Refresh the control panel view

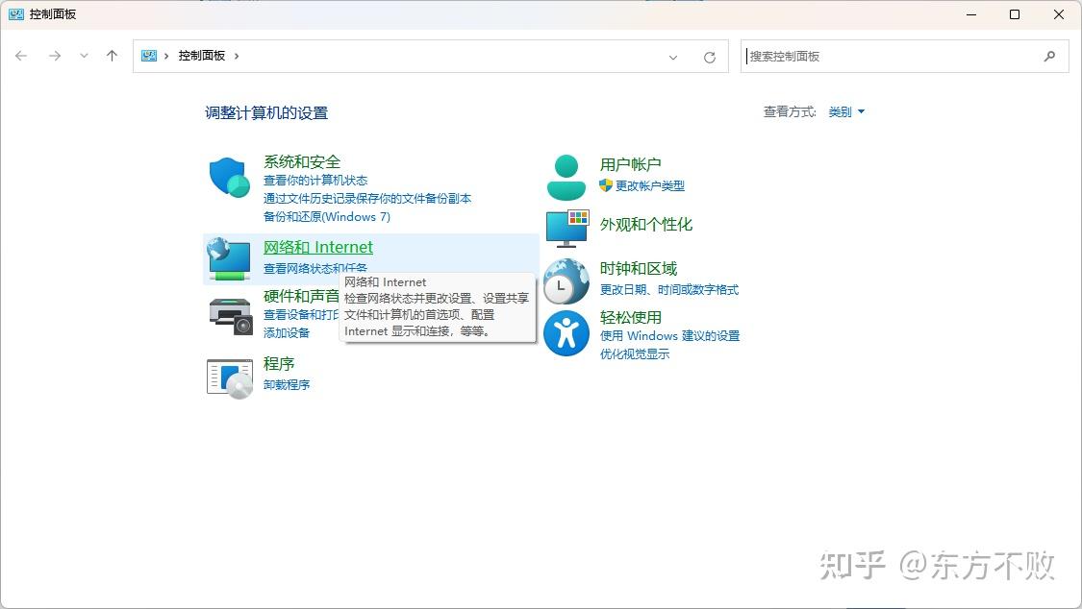(x=710, y=58)
